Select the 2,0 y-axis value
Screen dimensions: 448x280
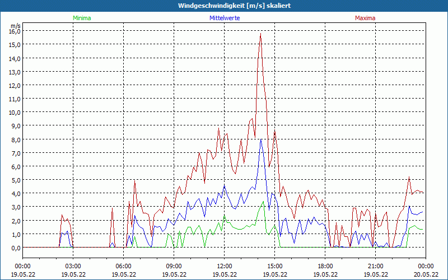[16, 221]
